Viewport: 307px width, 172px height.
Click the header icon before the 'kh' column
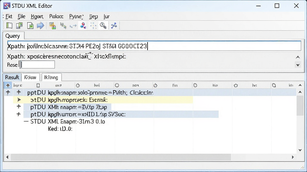(274, 85)
